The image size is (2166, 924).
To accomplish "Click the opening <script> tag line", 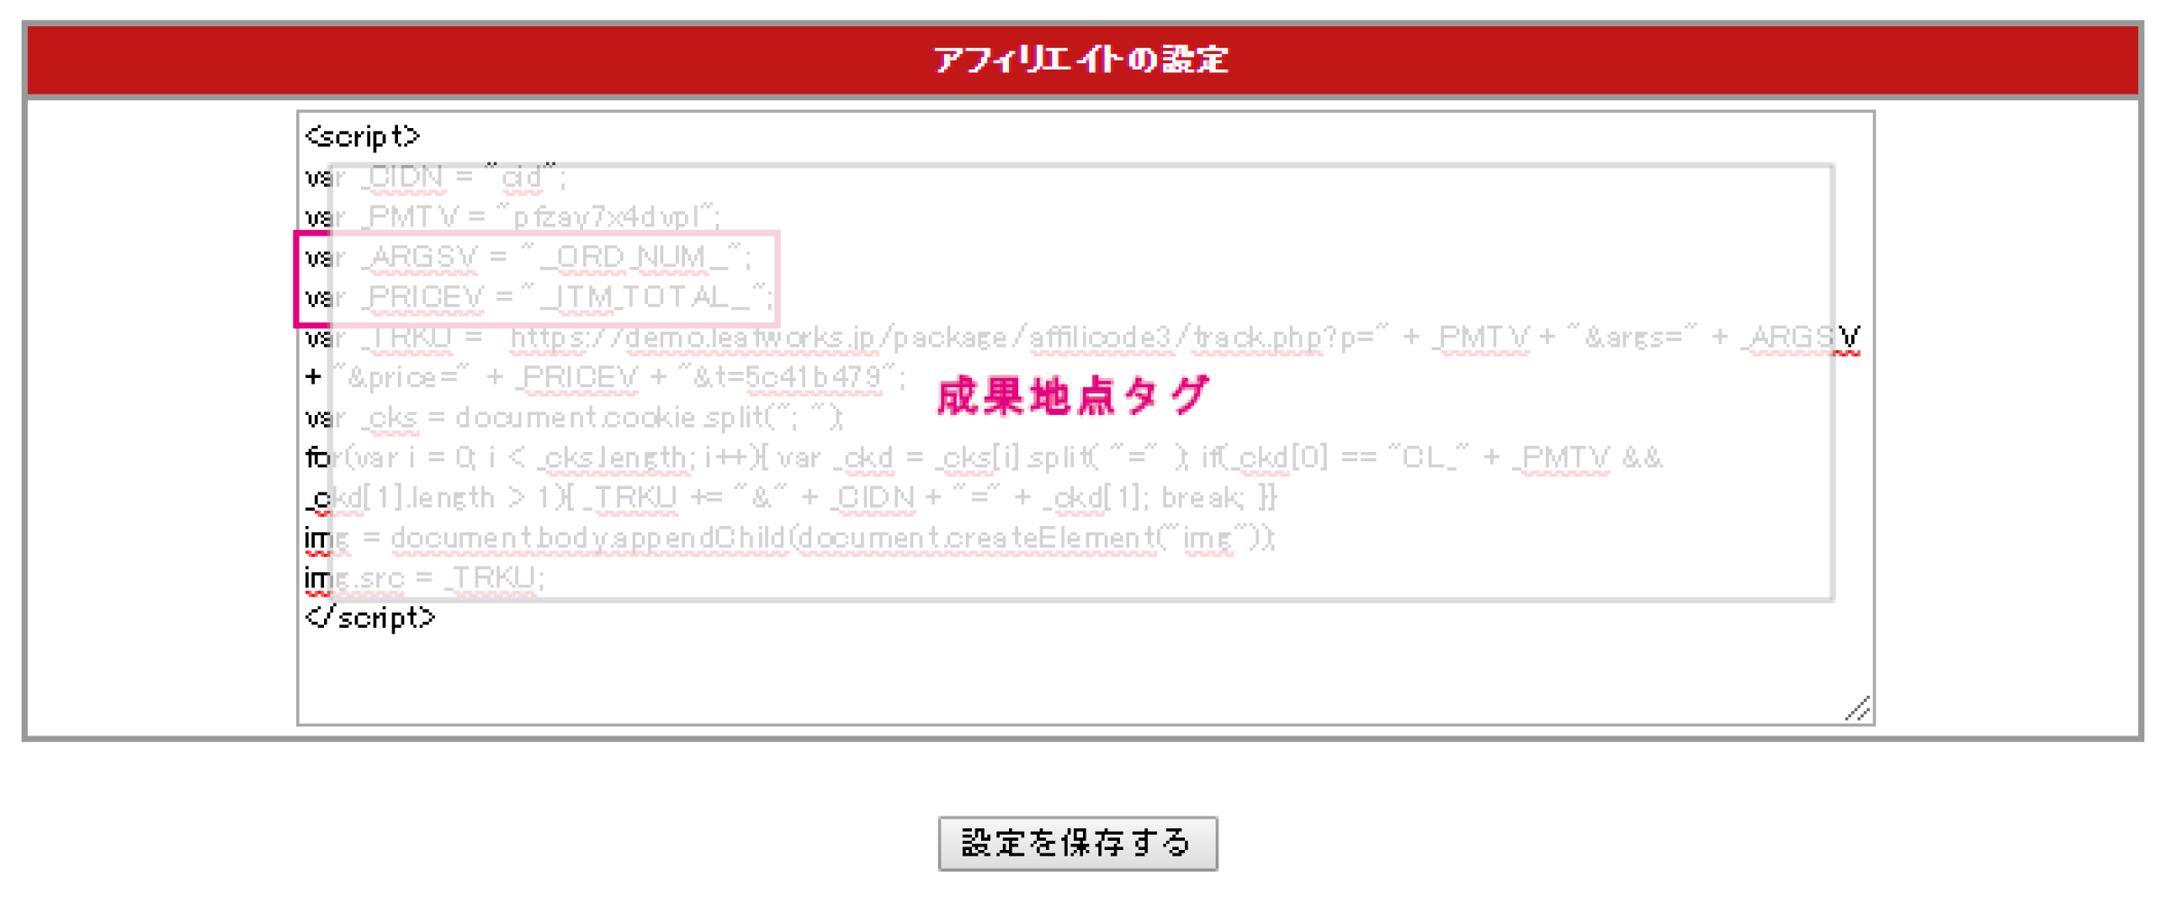I will click(x=363, y=136).
